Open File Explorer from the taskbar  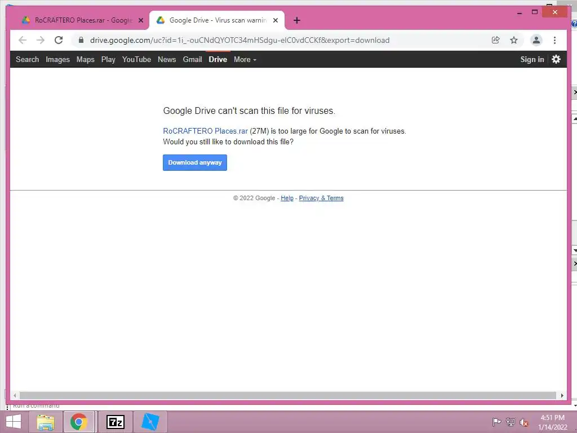click(x=46, y=422)
